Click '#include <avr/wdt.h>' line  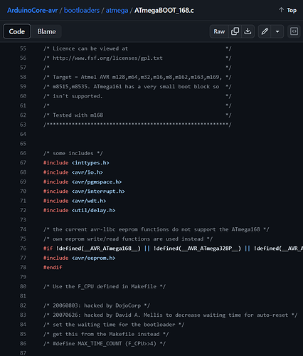click(x=75, y=201)
